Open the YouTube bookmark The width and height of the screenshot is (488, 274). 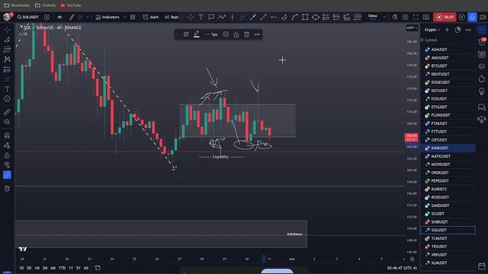point(71,5)
